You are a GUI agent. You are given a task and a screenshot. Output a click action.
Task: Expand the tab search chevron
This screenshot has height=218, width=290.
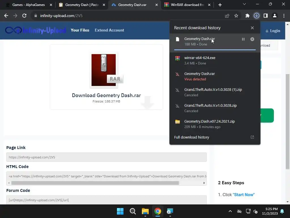coord(244,4)
